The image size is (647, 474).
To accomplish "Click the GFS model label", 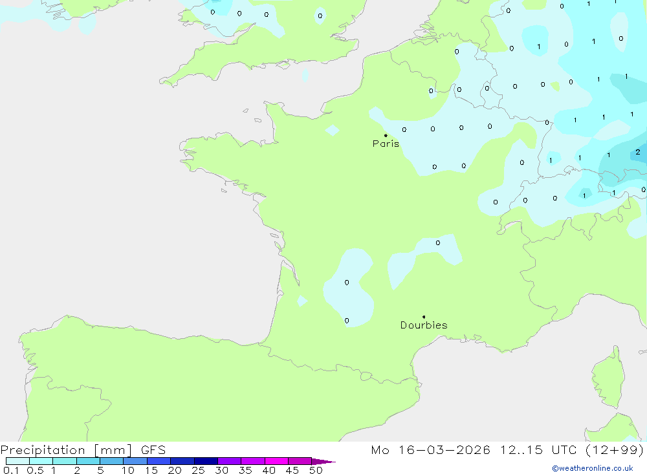I will [153, 450].
